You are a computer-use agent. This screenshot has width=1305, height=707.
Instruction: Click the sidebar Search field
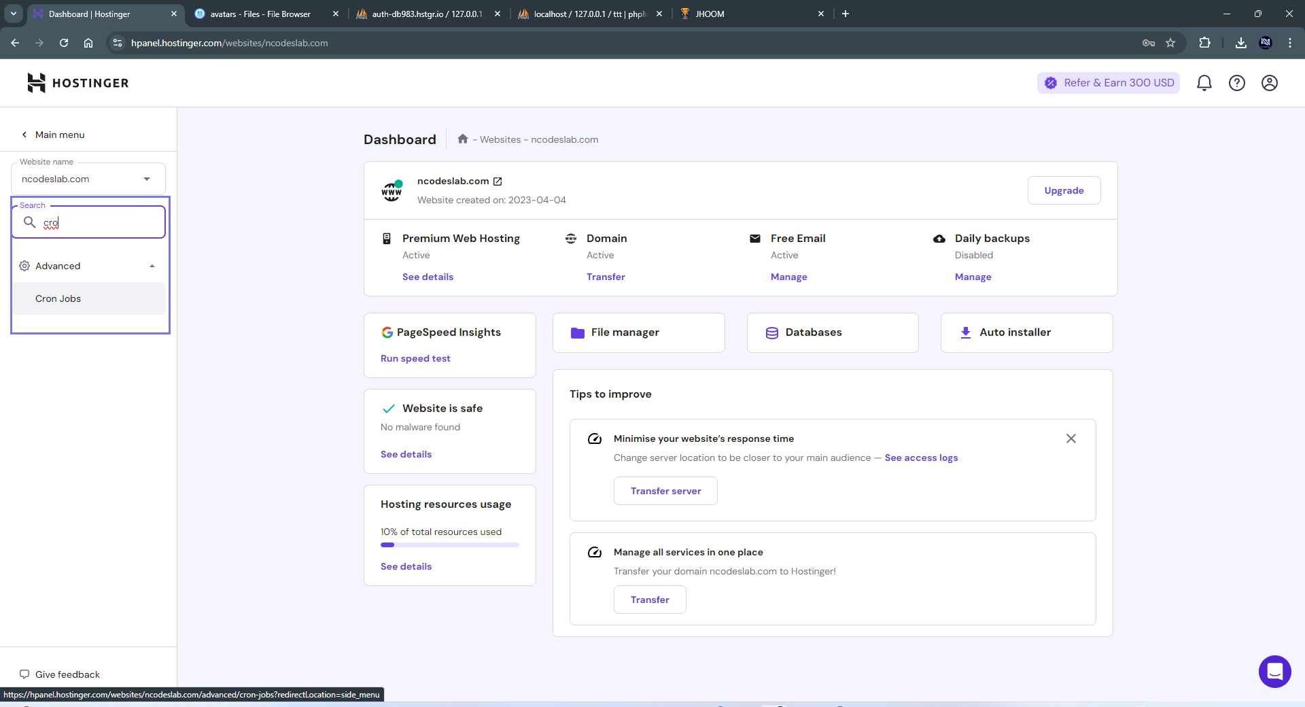(88, 222)
